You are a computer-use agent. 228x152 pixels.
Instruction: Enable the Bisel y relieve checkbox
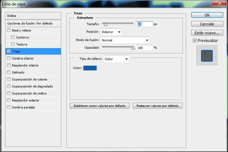[9, 30]
